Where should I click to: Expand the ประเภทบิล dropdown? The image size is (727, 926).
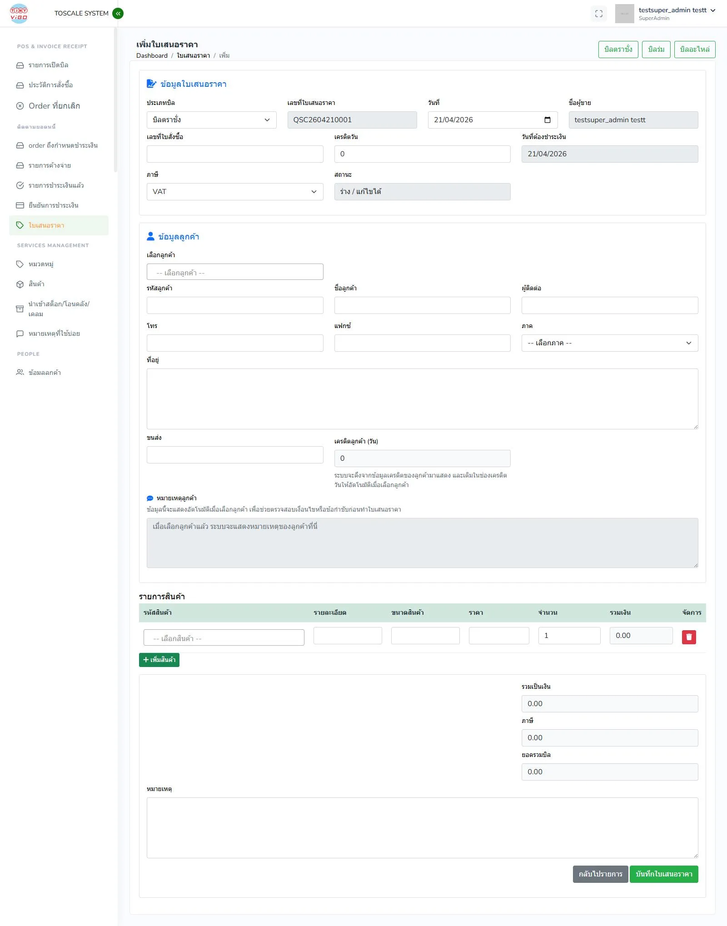click(211, 120)
